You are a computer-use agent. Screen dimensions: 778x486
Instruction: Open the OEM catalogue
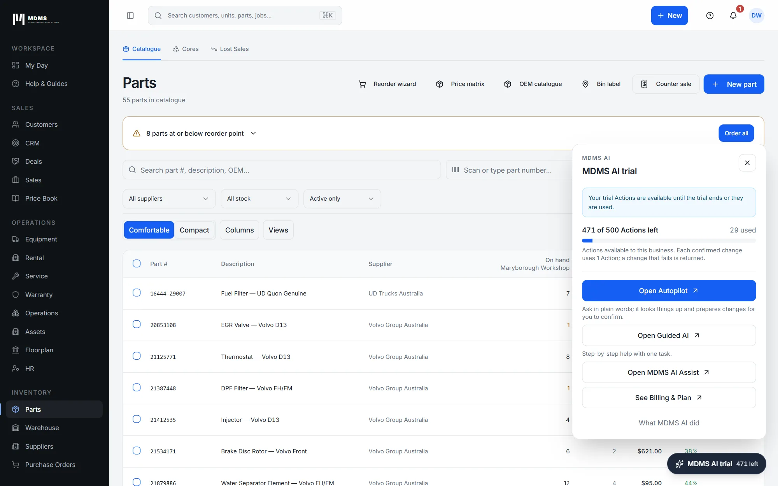533,84
